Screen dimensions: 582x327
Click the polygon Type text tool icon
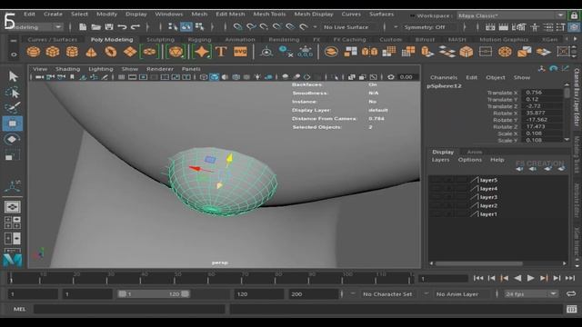click(x=221, y=52)
